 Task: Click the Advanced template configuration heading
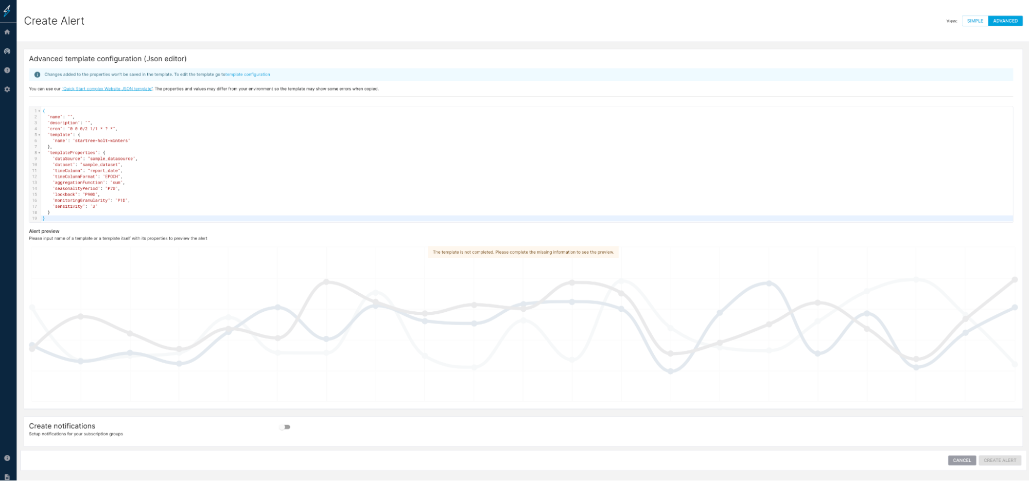coord(108,59)
